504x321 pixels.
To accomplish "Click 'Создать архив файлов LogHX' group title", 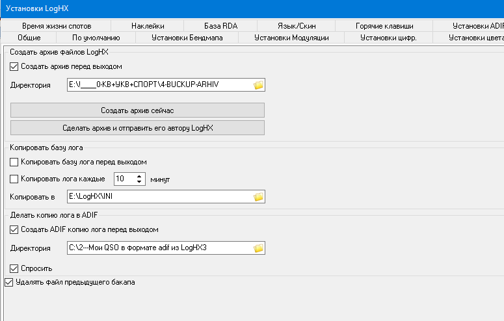I will 59,52.
